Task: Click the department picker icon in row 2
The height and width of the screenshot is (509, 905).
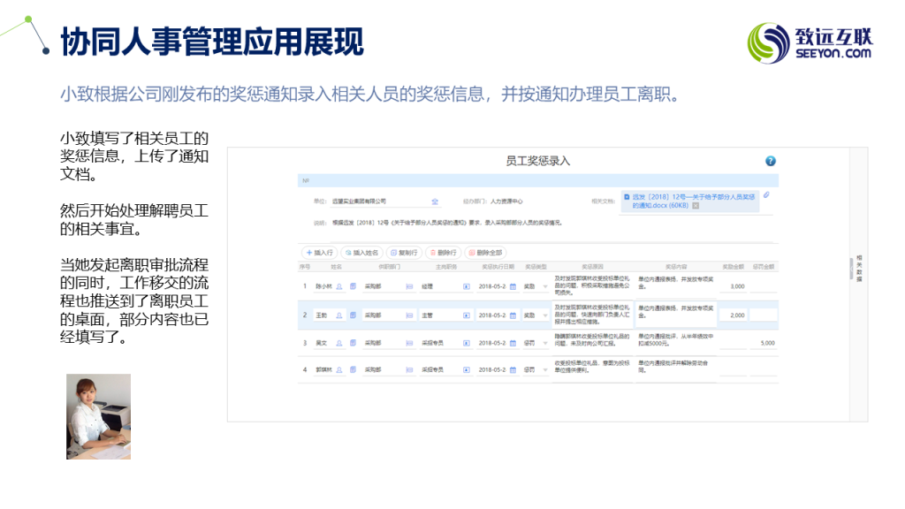Action: pyautogui.click(x=409, y=315)
